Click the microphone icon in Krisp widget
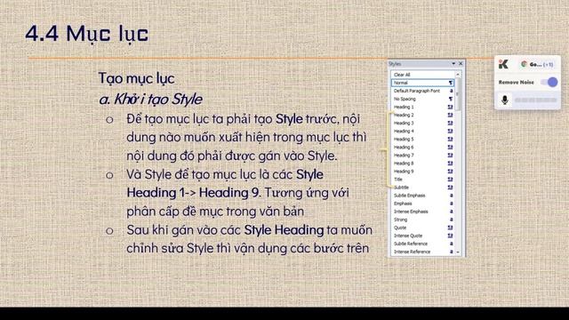This screenshot has width=569, height=320. coord(504,100)
